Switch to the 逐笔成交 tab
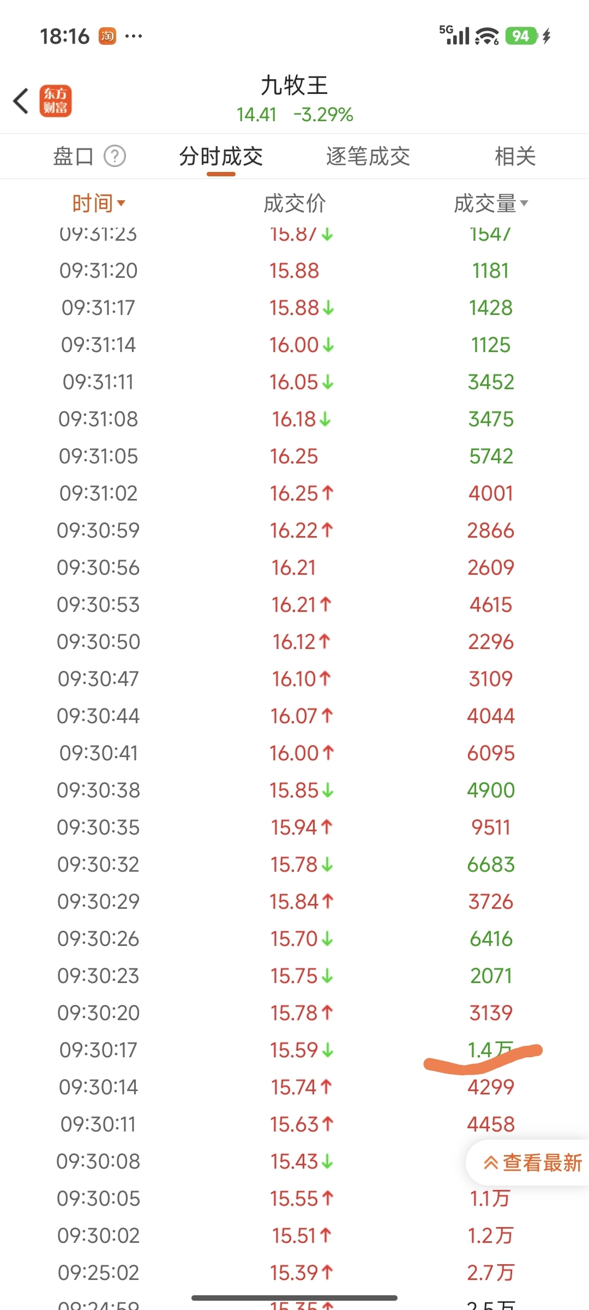The image size is (589, 1310). [368, 156]
